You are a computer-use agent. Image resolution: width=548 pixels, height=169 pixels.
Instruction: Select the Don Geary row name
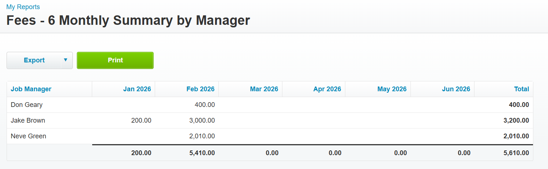click(27, 105)
